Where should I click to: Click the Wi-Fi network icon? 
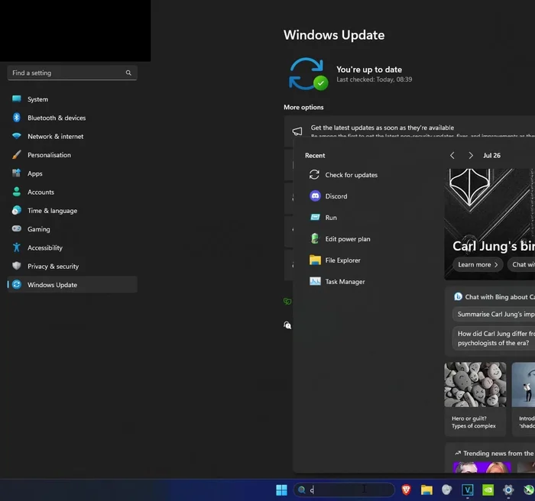[16, 136]
